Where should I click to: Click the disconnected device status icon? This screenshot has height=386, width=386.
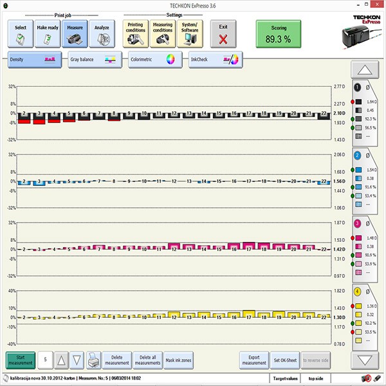click(366, 378)
